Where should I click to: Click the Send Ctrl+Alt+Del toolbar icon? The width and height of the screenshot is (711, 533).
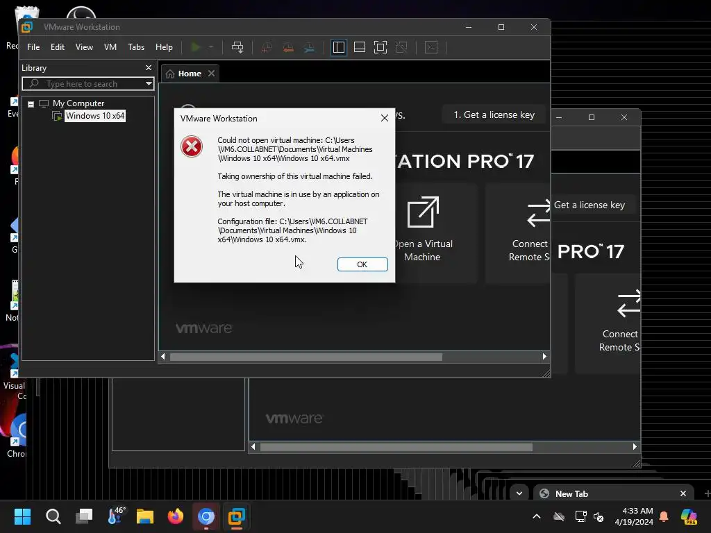tap(237, 47)
